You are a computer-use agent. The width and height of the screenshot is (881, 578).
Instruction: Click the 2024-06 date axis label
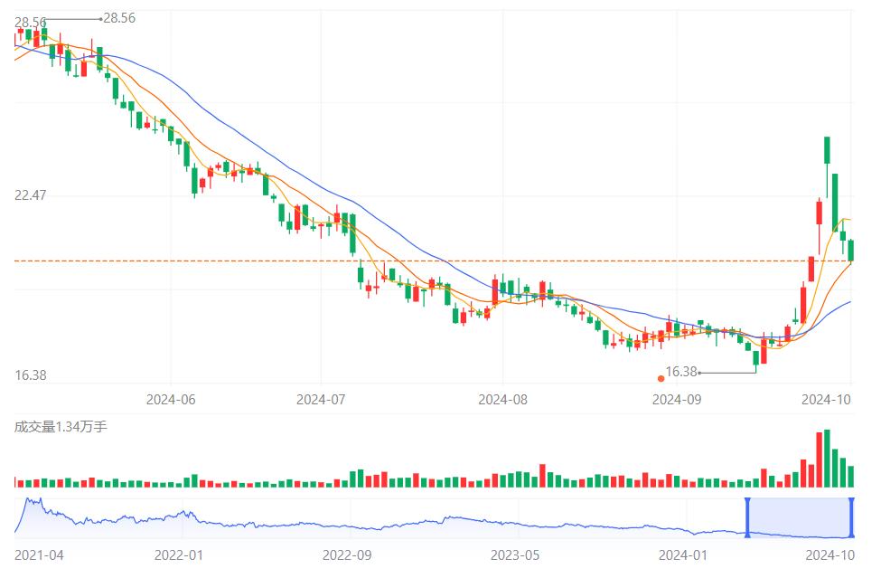170,398
